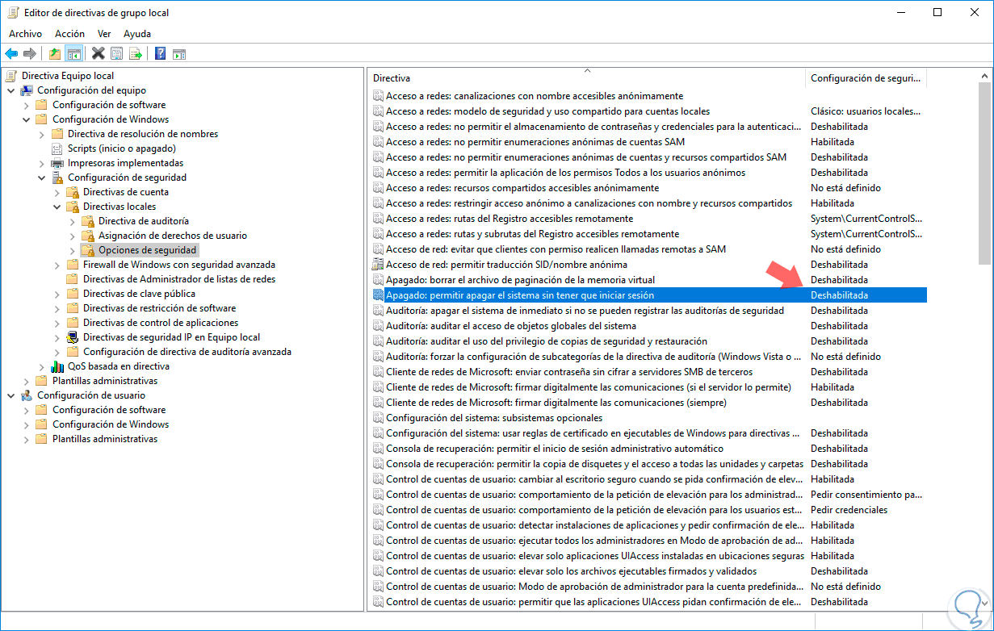Viewport: 994px width, 631px height.
Task: Click folder icon of Directiva de auditoría
Action: click(88, 221)
